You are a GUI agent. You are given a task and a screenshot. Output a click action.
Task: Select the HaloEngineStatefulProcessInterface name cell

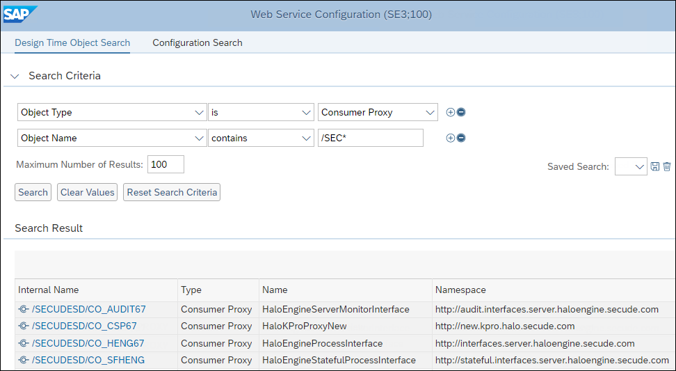tap(346, 361)
